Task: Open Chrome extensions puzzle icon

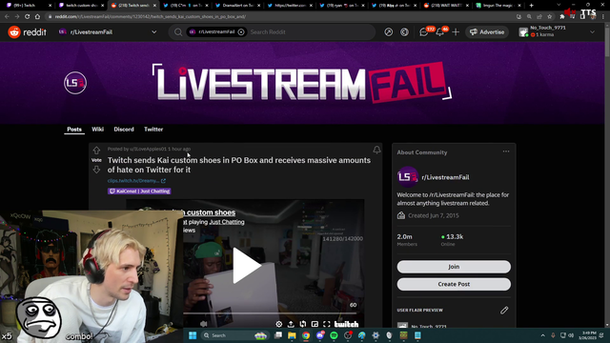Action: [x=562, y=17]
